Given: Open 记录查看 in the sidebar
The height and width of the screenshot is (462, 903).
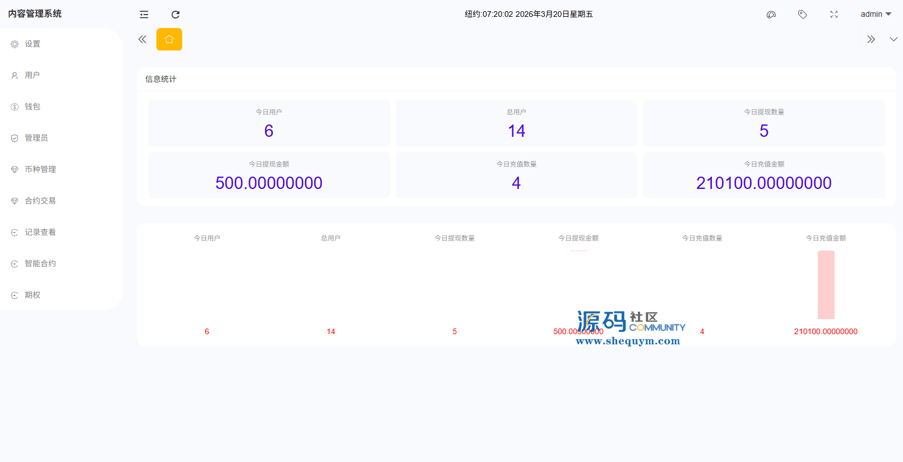Looking at the screenshot, I should click(40, 232).
